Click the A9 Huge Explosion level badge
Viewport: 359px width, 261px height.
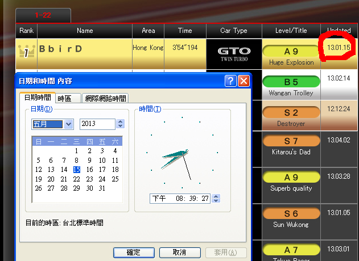[x=291, y=52]
